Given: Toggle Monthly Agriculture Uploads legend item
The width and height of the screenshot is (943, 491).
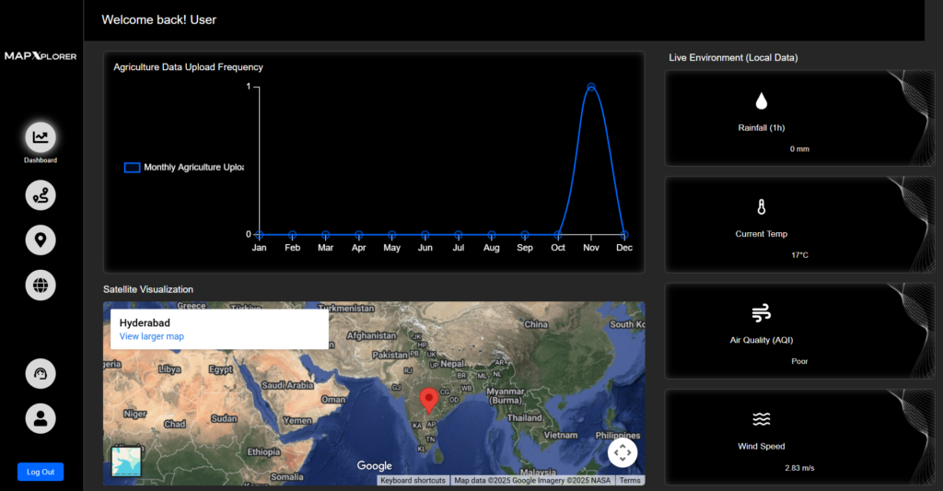Looking at the screenshot, I should (x=184, y=168).
